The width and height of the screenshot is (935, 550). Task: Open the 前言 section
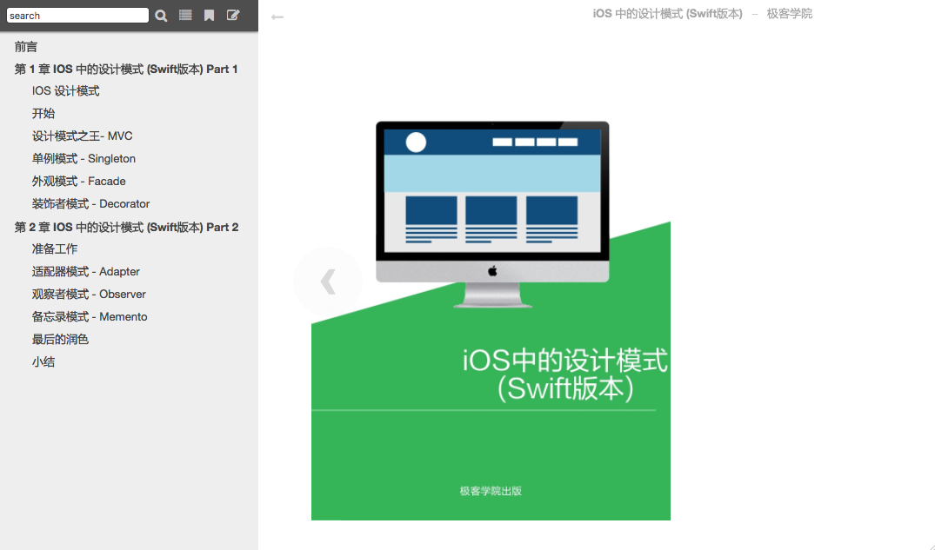click(x=26, y=47)
